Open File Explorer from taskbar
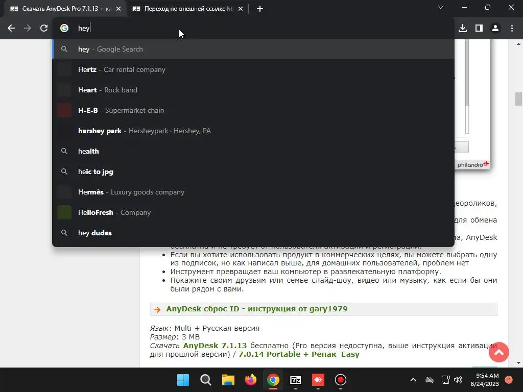 pyautogui.click(x=228, y=380)
